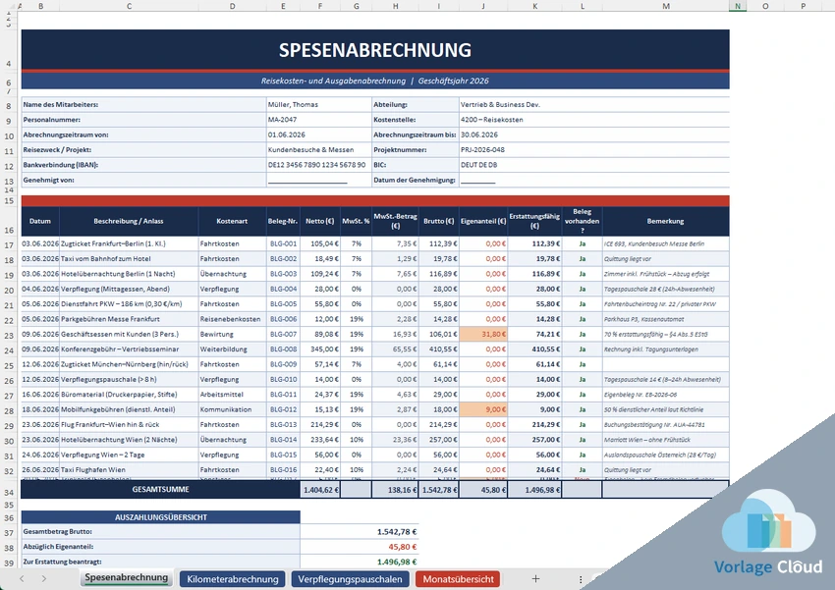835x590 pixels.
Task: Select the BIC value DEUT DE DB
Action: pos(593,165)
